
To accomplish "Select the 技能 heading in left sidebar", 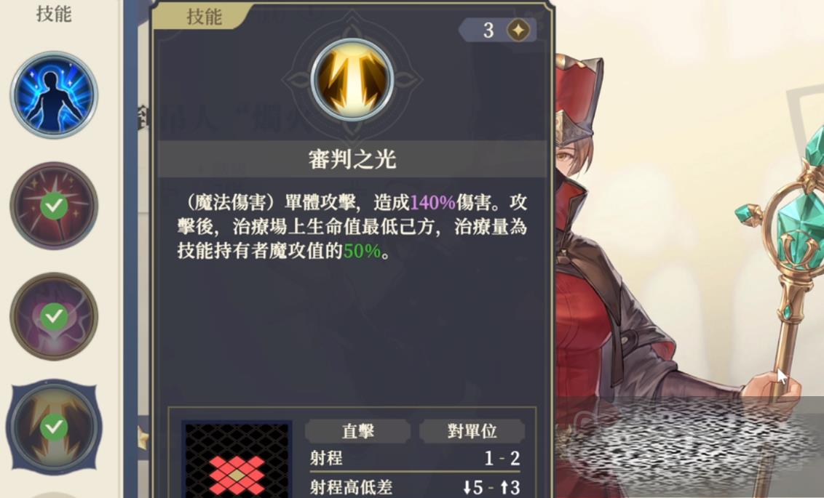I will pos(54,14).
